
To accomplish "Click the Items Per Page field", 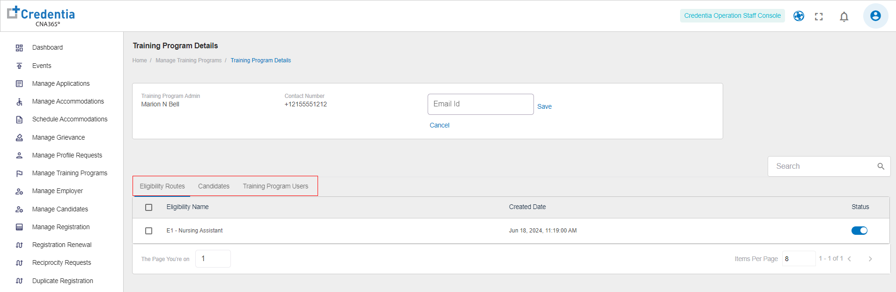I will (x=799, y=259).
